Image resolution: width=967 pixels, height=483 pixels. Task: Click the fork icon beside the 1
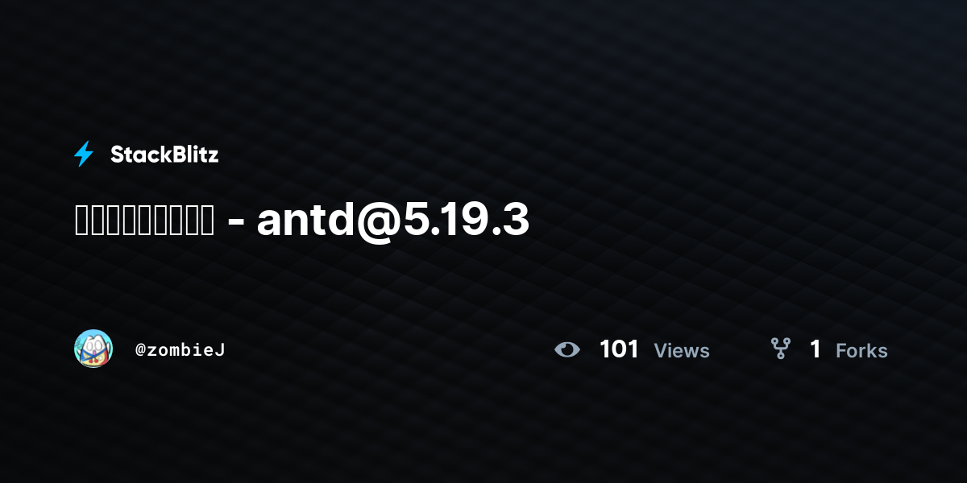780,349
